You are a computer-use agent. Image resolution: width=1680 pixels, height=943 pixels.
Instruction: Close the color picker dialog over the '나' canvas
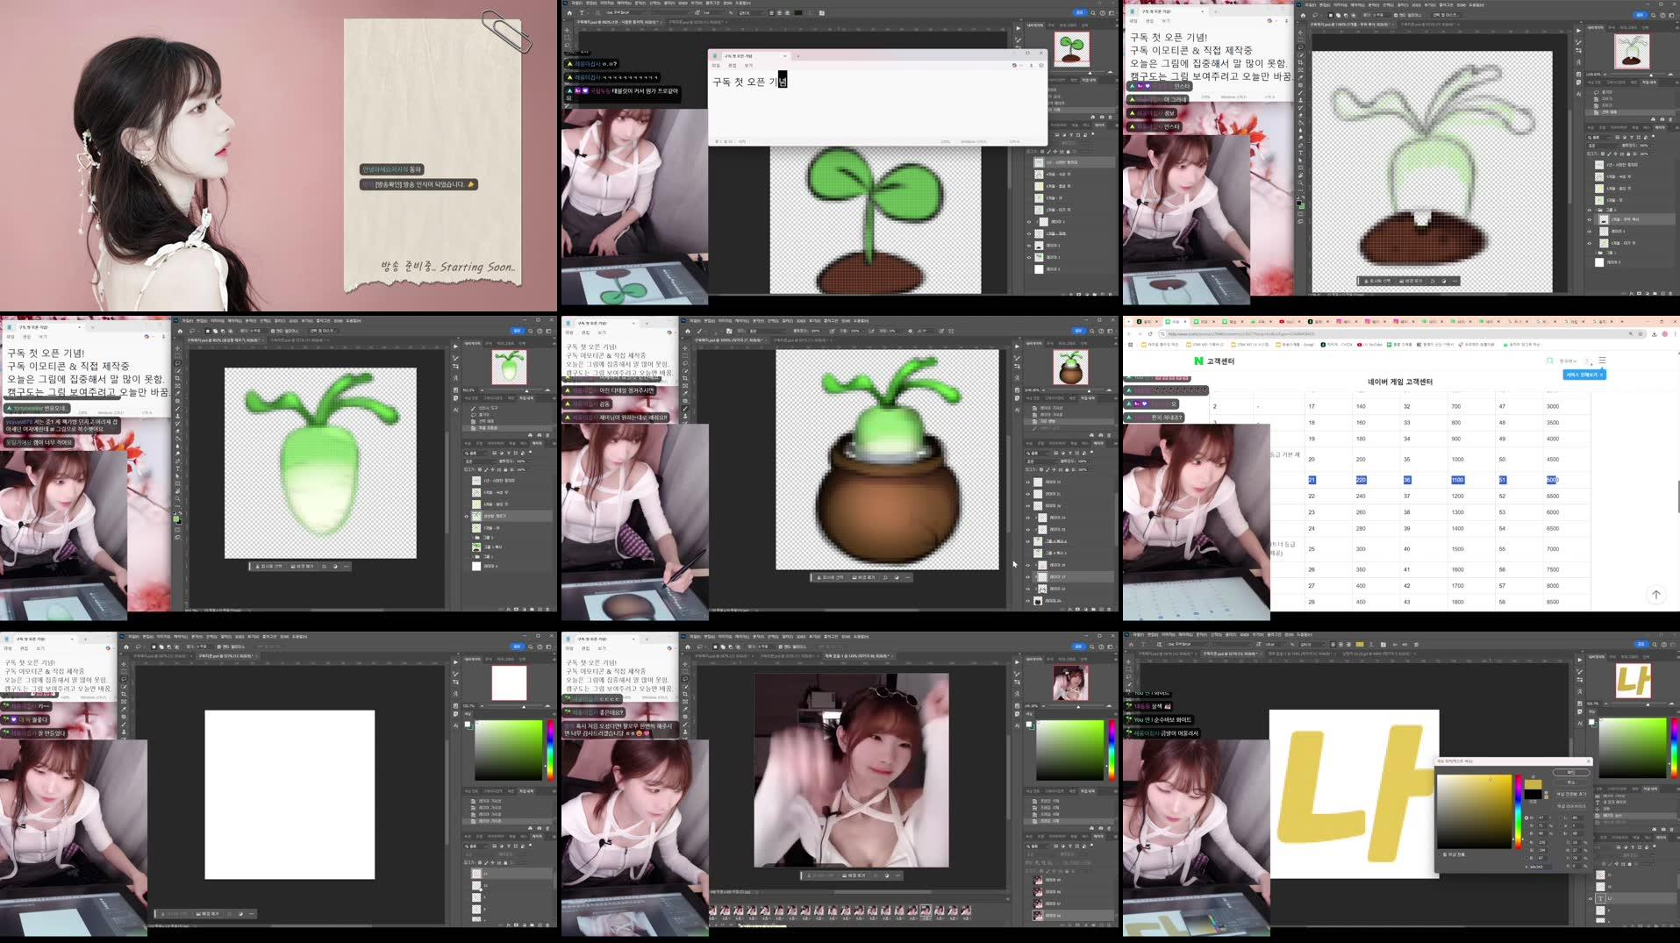[x=1588, y=761]
